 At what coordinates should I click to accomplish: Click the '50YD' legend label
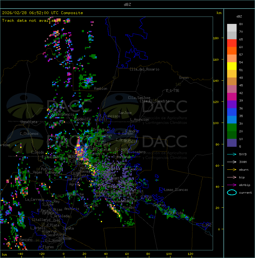pos(243,154)
